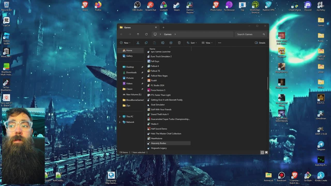Click vertical scrollbar thumb in file list
This screenshot has height=186, width=331.
tap(268, 83)
